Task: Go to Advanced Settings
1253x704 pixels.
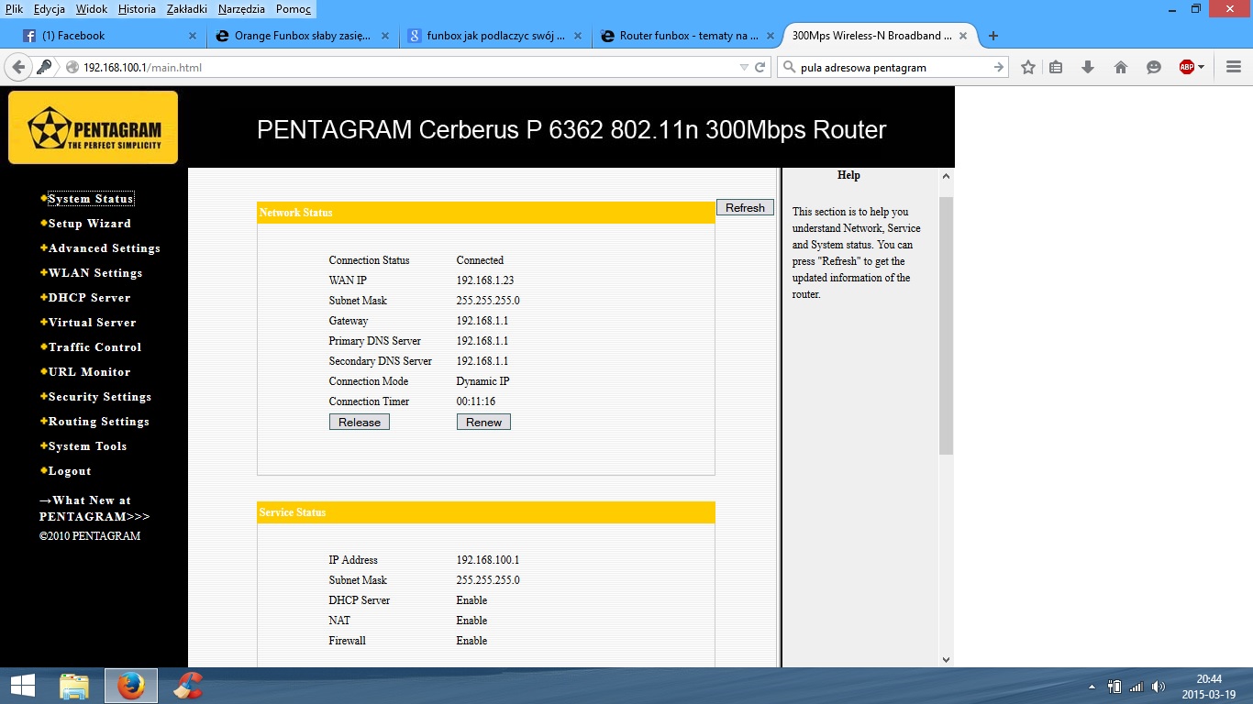Action: tap(105, 248)
